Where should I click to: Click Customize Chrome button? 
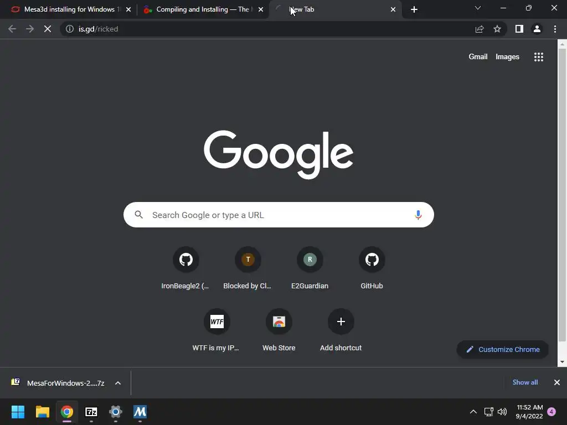(x=503, y=350)
